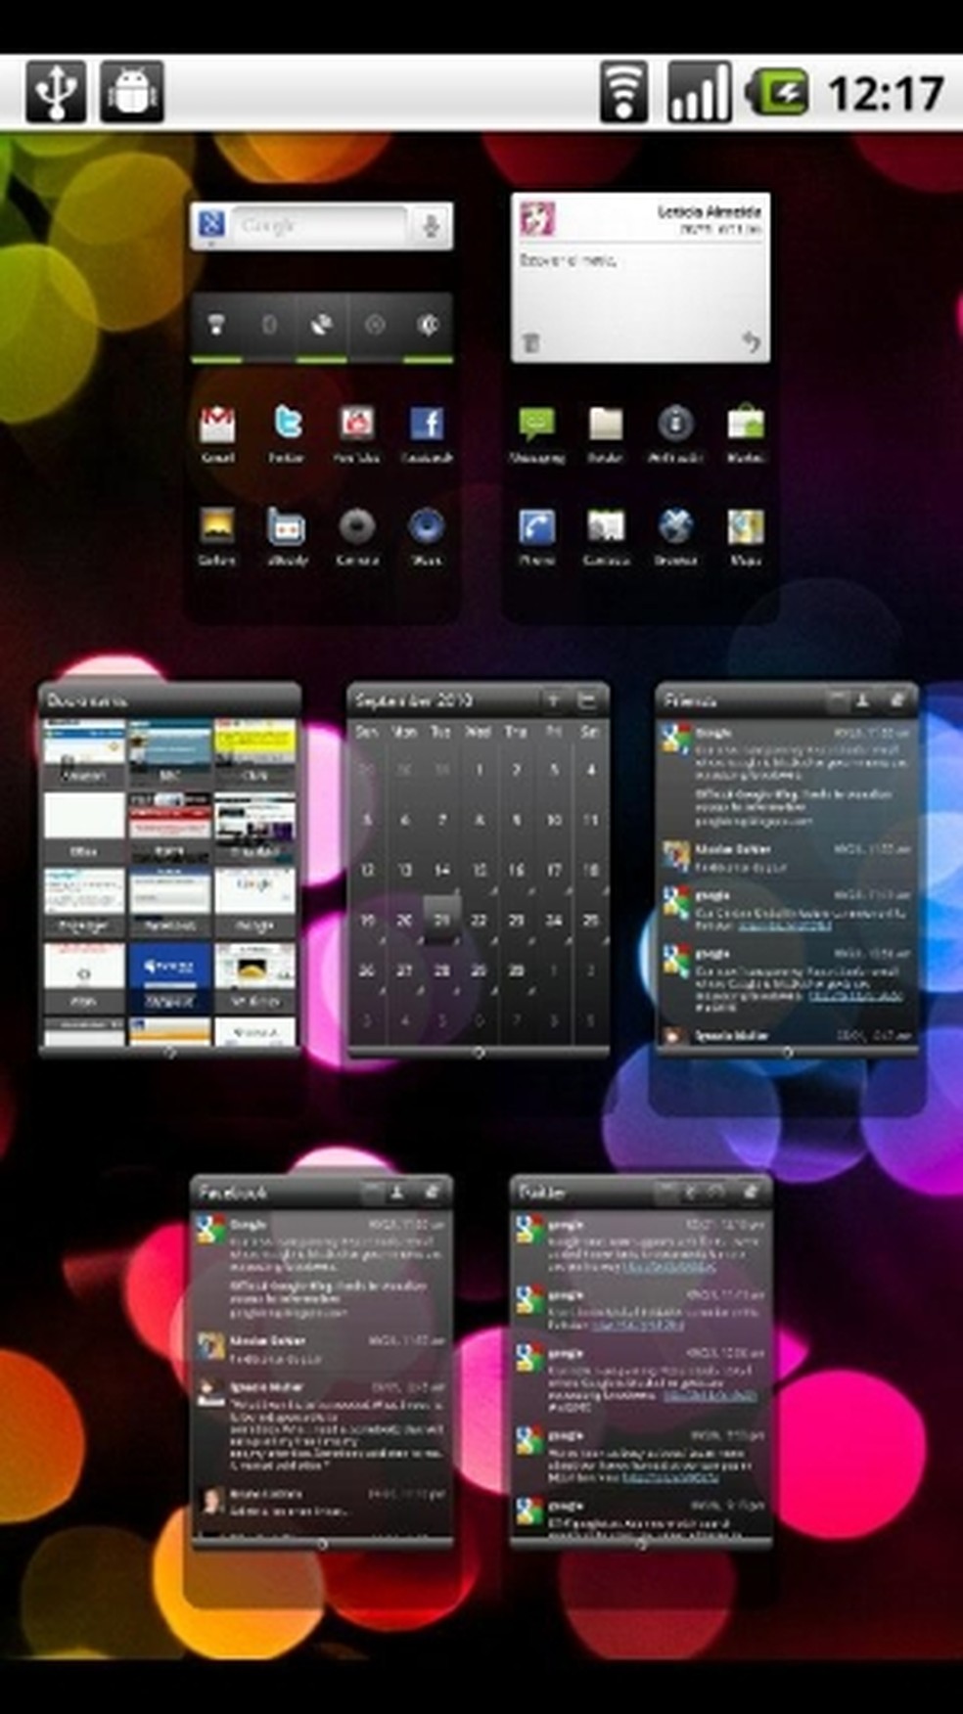Toggle Wi-Fi in power control widget
963x1714 pixels.
click(216, 325)
